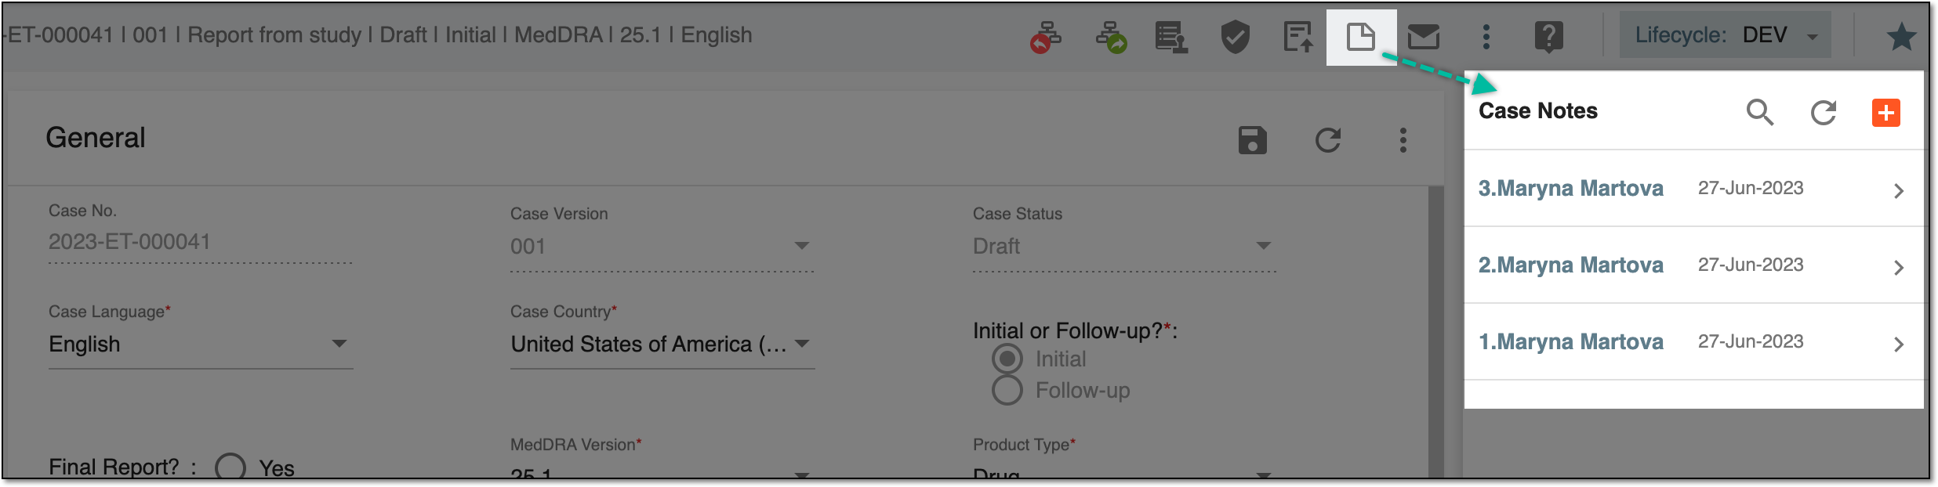Open the Case Notes document icon

[1361, 37]
